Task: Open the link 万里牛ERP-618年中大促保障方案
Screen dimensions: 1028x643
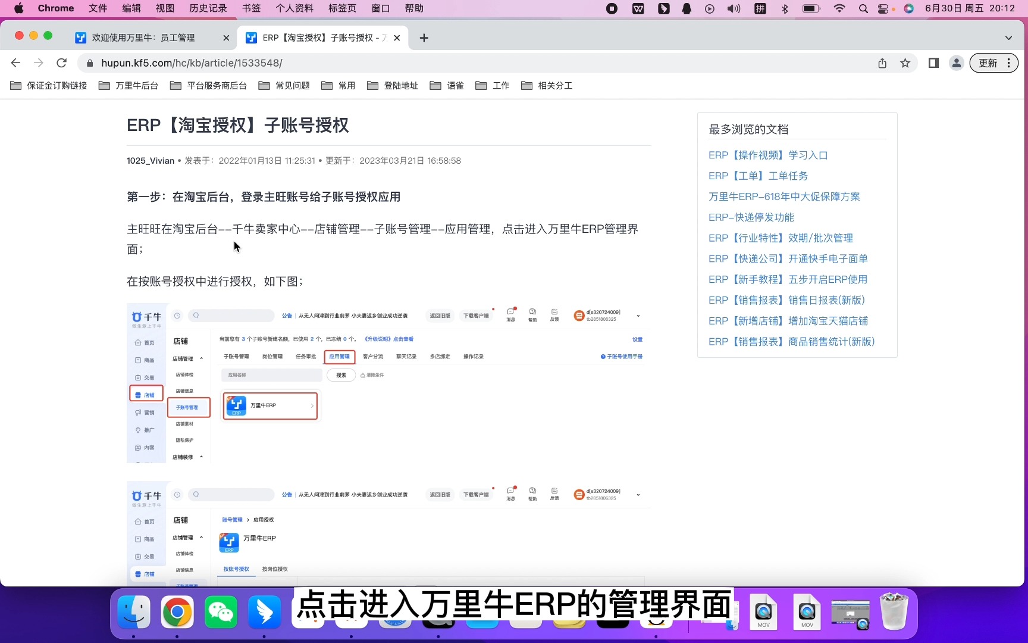Action: click(784, 196)
